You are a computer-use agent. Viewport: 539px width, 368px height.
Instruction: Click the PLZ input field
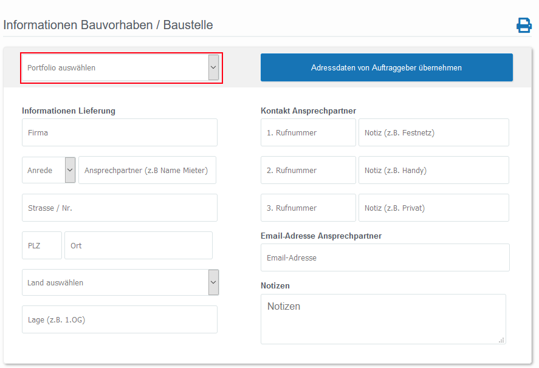[x=42, y=245]
